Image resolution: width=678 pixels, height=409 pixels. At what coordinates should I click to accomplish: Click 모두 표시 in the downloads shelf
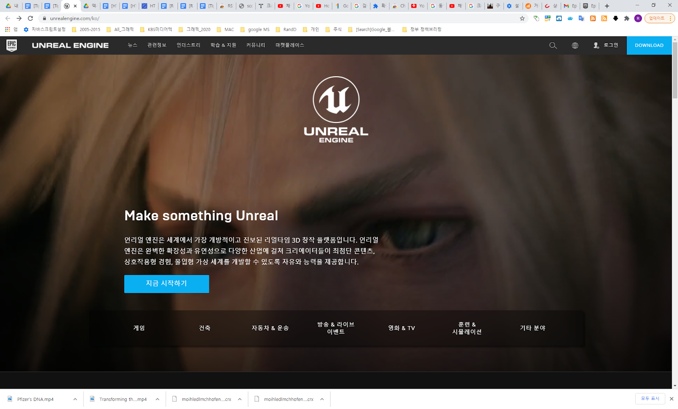[650, 398]
